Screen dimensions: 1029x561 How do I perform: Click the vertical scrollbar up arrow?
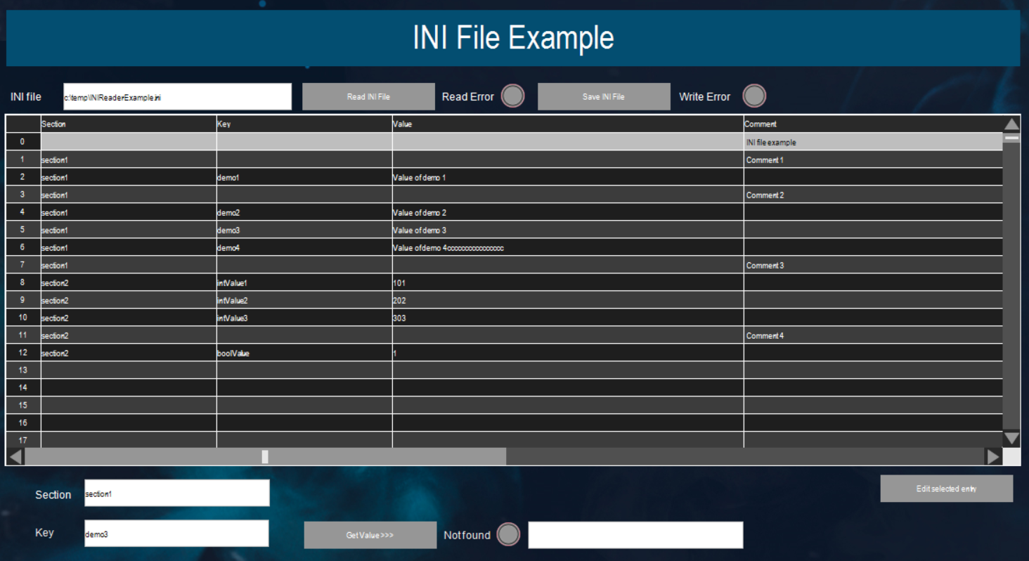(x=1011, y=124)
